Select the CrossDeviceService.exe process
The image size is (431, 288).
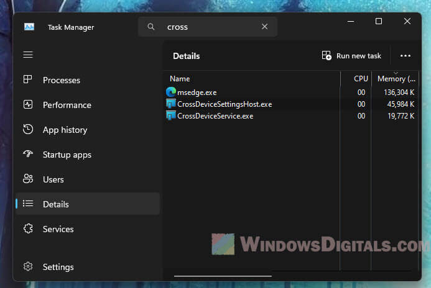coord(291,116)
